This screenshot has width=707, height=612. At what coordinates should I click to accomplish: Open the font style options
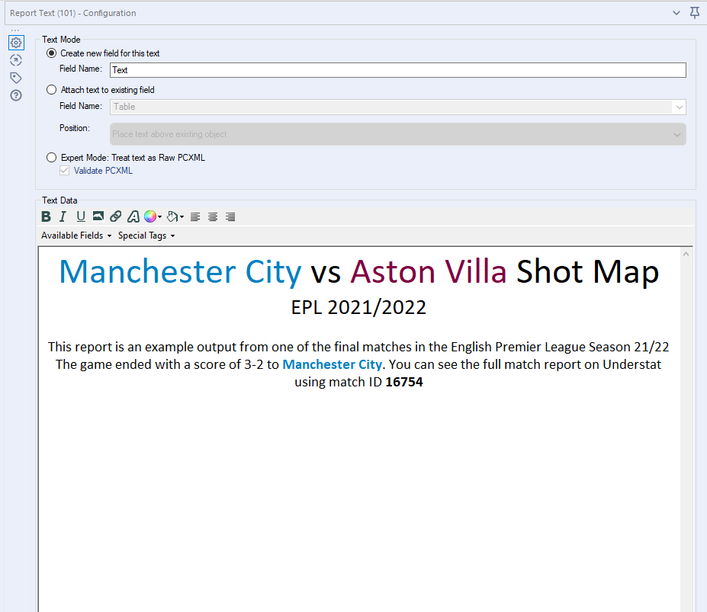[x=133, y=217]
